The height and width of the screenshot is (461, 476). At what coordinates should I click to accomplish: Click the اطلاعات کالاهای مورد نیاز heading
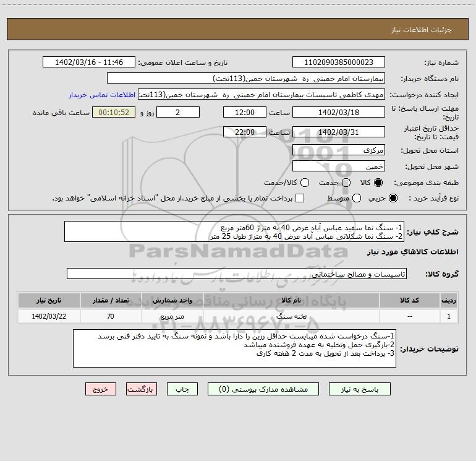click(x=412, y=252)
